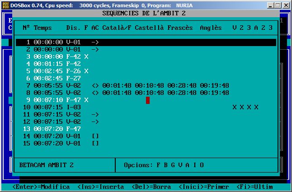Click the red cursor block on row 9
Screen dimensions: 292x192
tap(148, 100)
